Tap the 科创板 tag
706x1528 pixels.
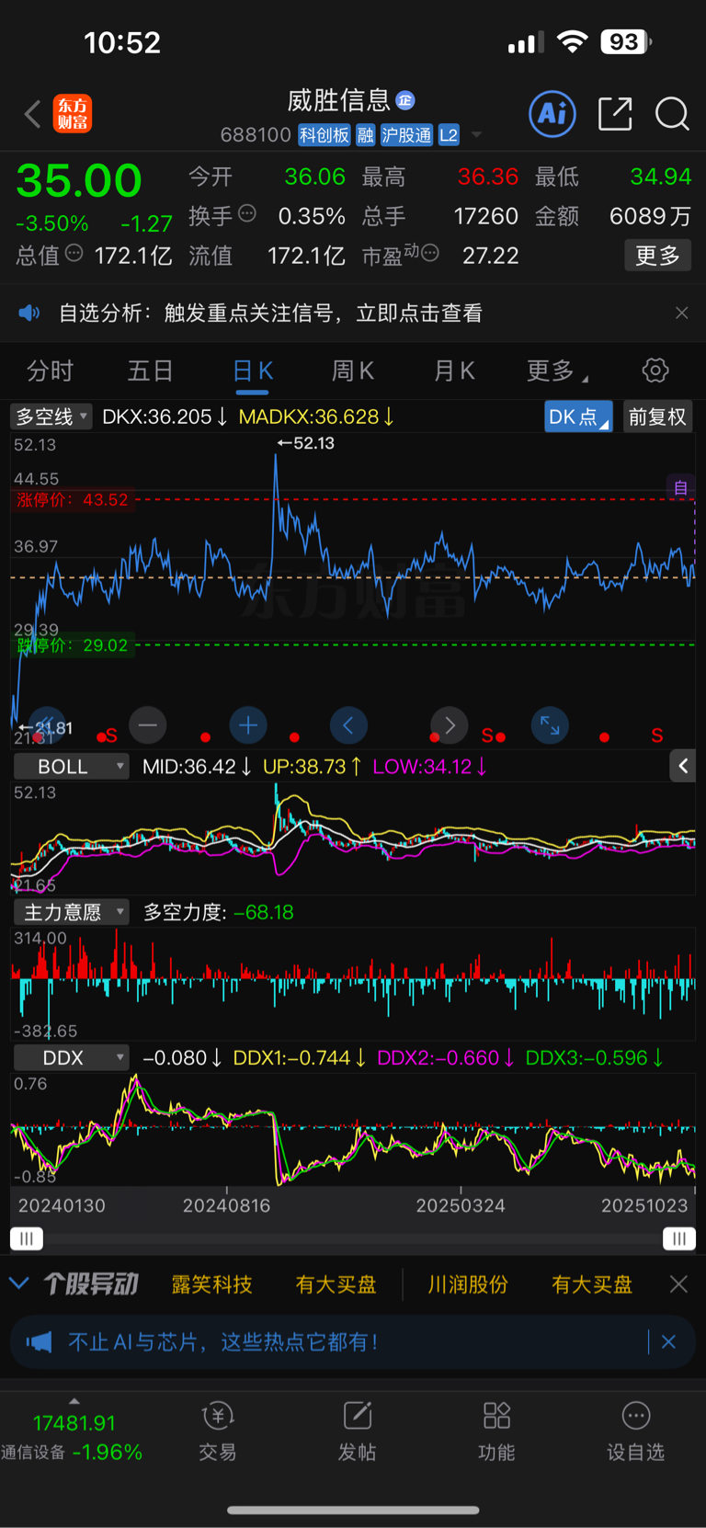coord(325,135)
